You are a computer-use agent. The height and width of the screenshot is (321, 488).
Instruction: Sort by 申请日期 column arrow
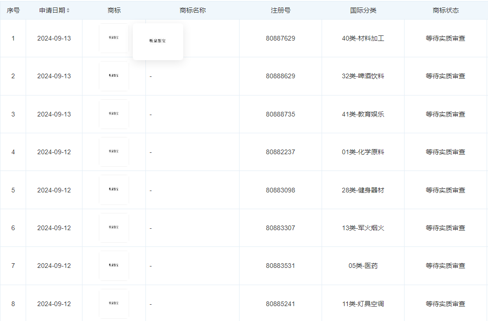(x=68, y=10)
